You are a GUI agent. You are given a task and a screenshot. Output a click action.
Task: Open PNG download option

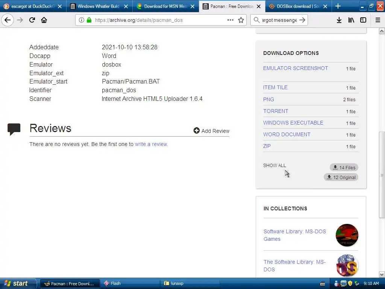pyautogui.click(x=268, y=99)
